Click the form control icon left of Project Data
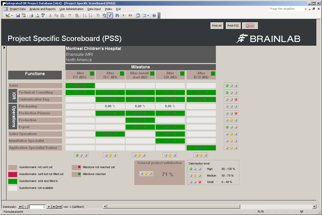 coord(5,9)
